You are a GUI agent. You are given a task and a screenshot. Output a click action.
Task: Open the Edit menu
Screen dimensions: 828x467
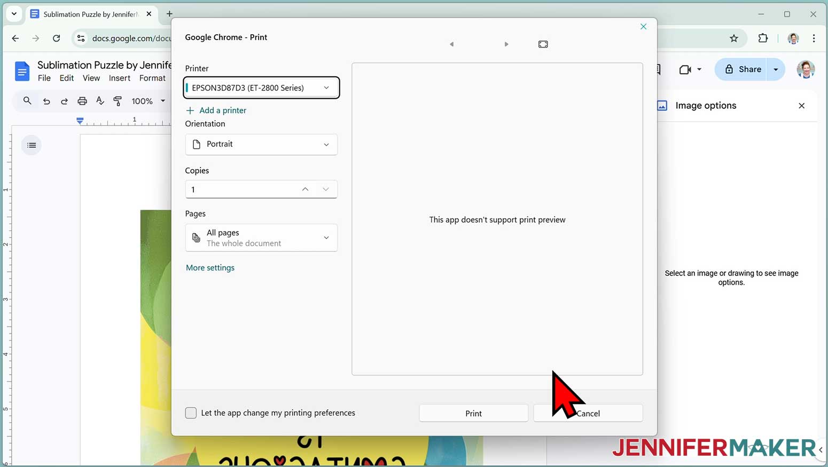[x=67, y=78]
